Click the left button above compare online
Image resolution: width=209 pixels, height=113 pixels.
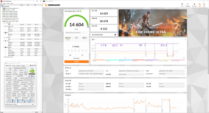(70, 55)
